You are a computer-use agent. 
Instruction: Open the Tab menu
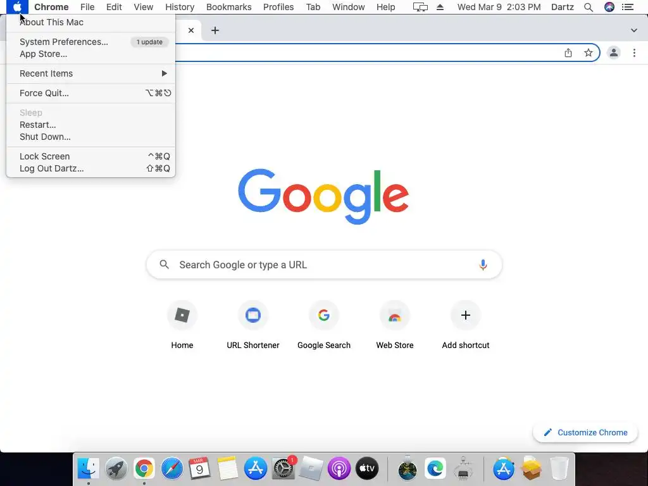point(313,7)
